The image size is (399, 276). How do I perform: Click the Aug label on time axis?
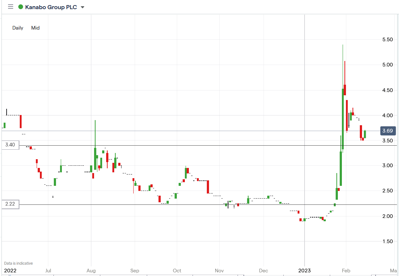[91, 271]
